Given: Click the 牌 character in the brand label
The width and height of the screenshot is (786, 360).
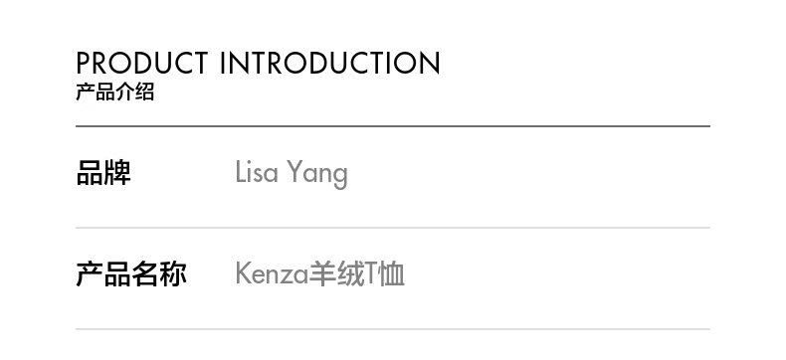Looking at the screenshot, I should (x=117, y=173).
